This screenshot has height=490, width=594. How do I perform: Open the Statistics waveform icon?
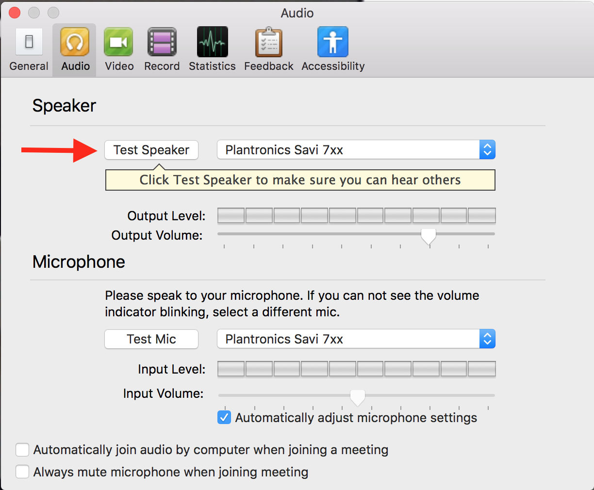coord(212,42)
